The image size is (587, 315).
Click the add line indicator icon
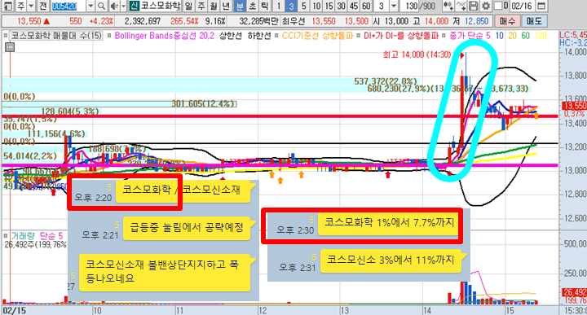[461, 6]
